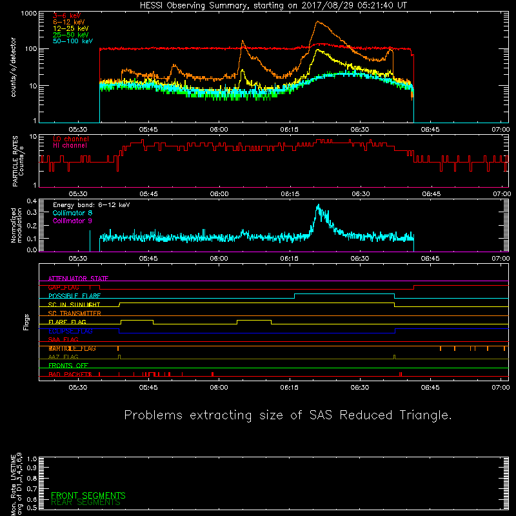The image size is (516, 516).
Task: Click the orange 6-12 keV peak near 06:05
Action: click(243, 41)
